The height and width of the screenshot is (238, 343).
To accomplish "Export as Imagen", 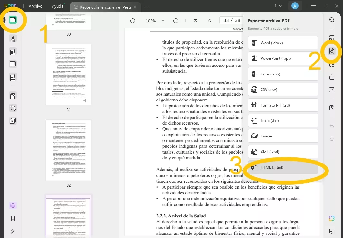I will [283, 136].
